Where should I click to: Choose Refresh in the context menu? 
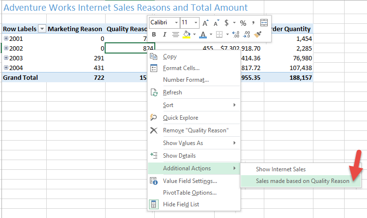tap(194, 92)
